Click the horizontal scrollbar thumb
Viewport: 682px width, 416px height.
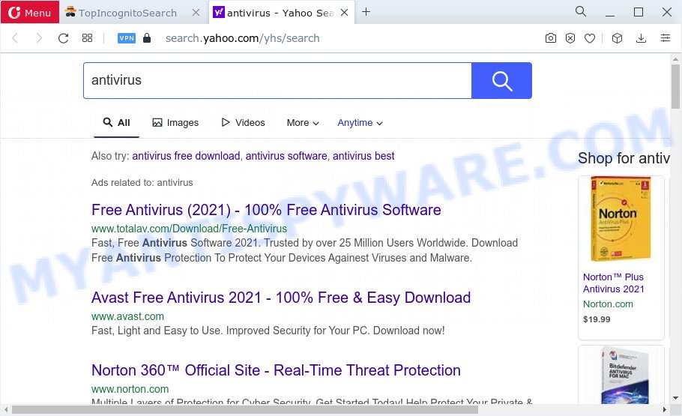245,409
